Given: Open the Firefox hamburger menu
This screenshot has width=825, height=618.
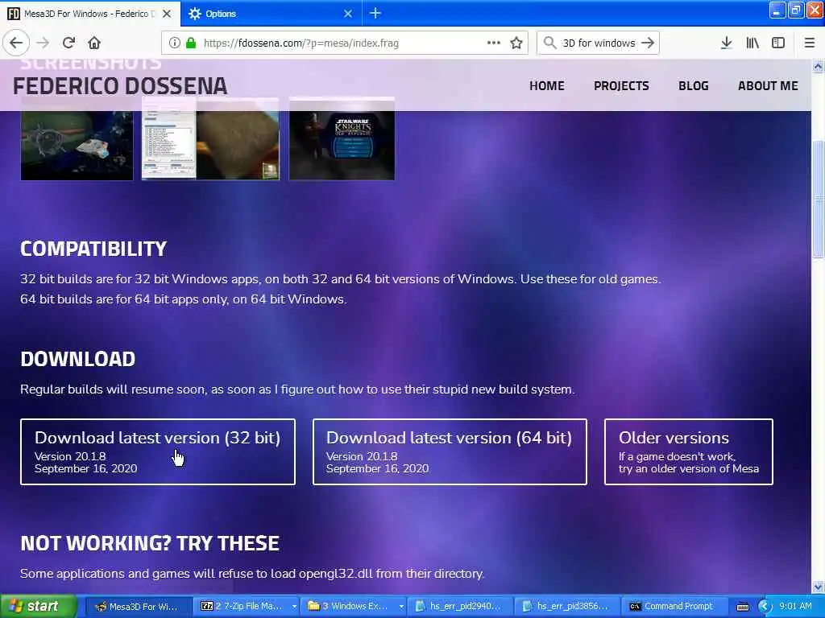Looking at the screenshot, I should tap(810, 43).
